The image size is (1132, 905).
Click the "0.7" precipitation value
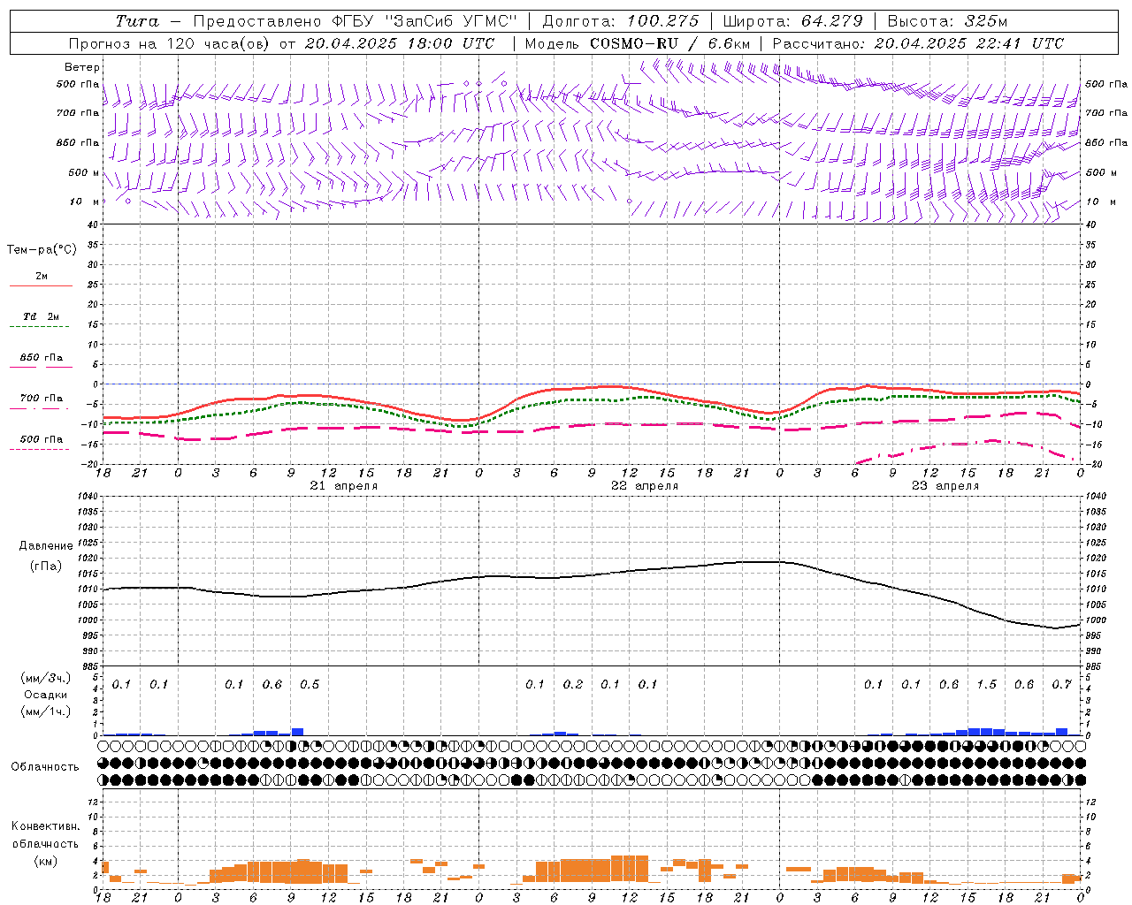[x=1061, y=685]
